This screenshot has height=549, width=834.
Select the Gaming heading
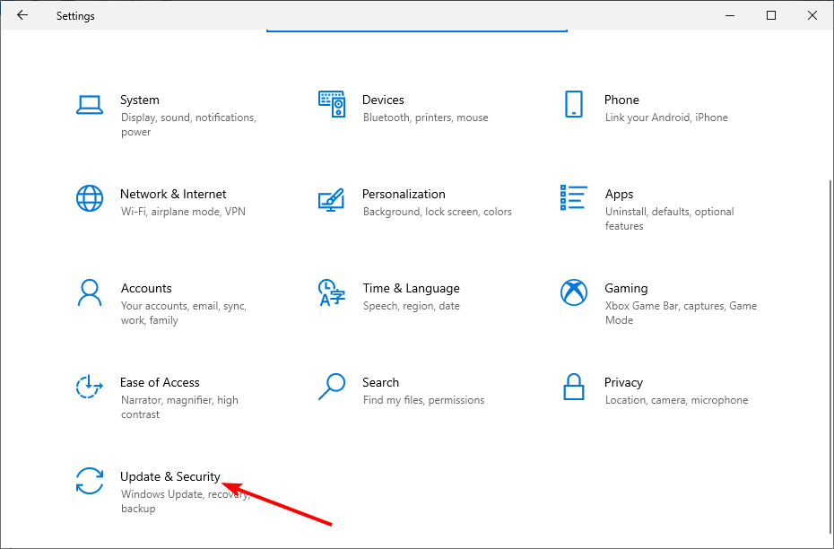point(626,288)
